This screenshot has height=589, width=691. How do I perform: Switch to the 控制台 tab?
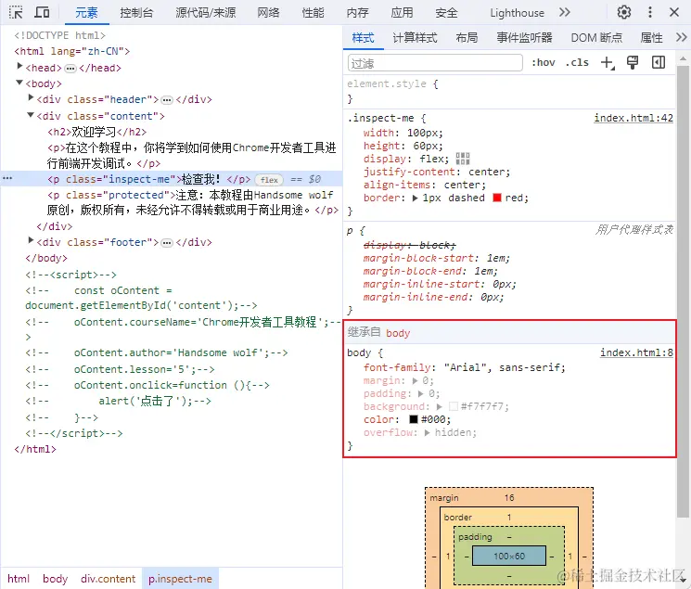(x=136, y=13)
